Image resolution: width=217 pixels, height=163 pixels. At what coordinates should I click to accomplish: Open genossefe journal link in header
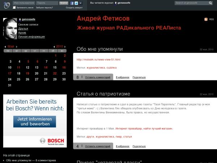[x=124, y=3]
